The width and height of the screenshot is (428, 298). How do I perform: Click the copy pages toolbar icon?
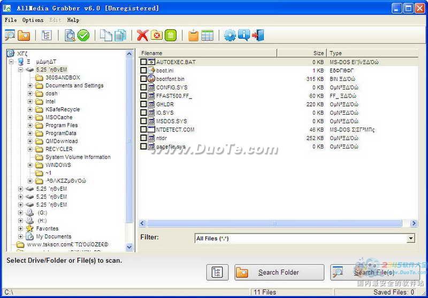click(x=106, y=35)
